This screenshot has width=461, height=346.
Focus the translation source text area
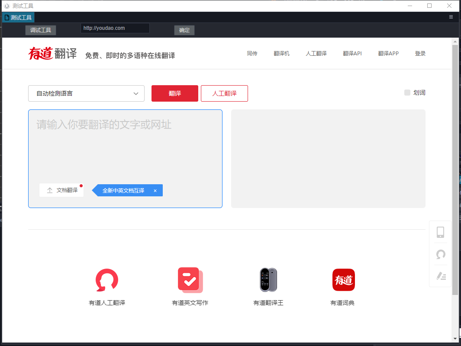(125, 159)
